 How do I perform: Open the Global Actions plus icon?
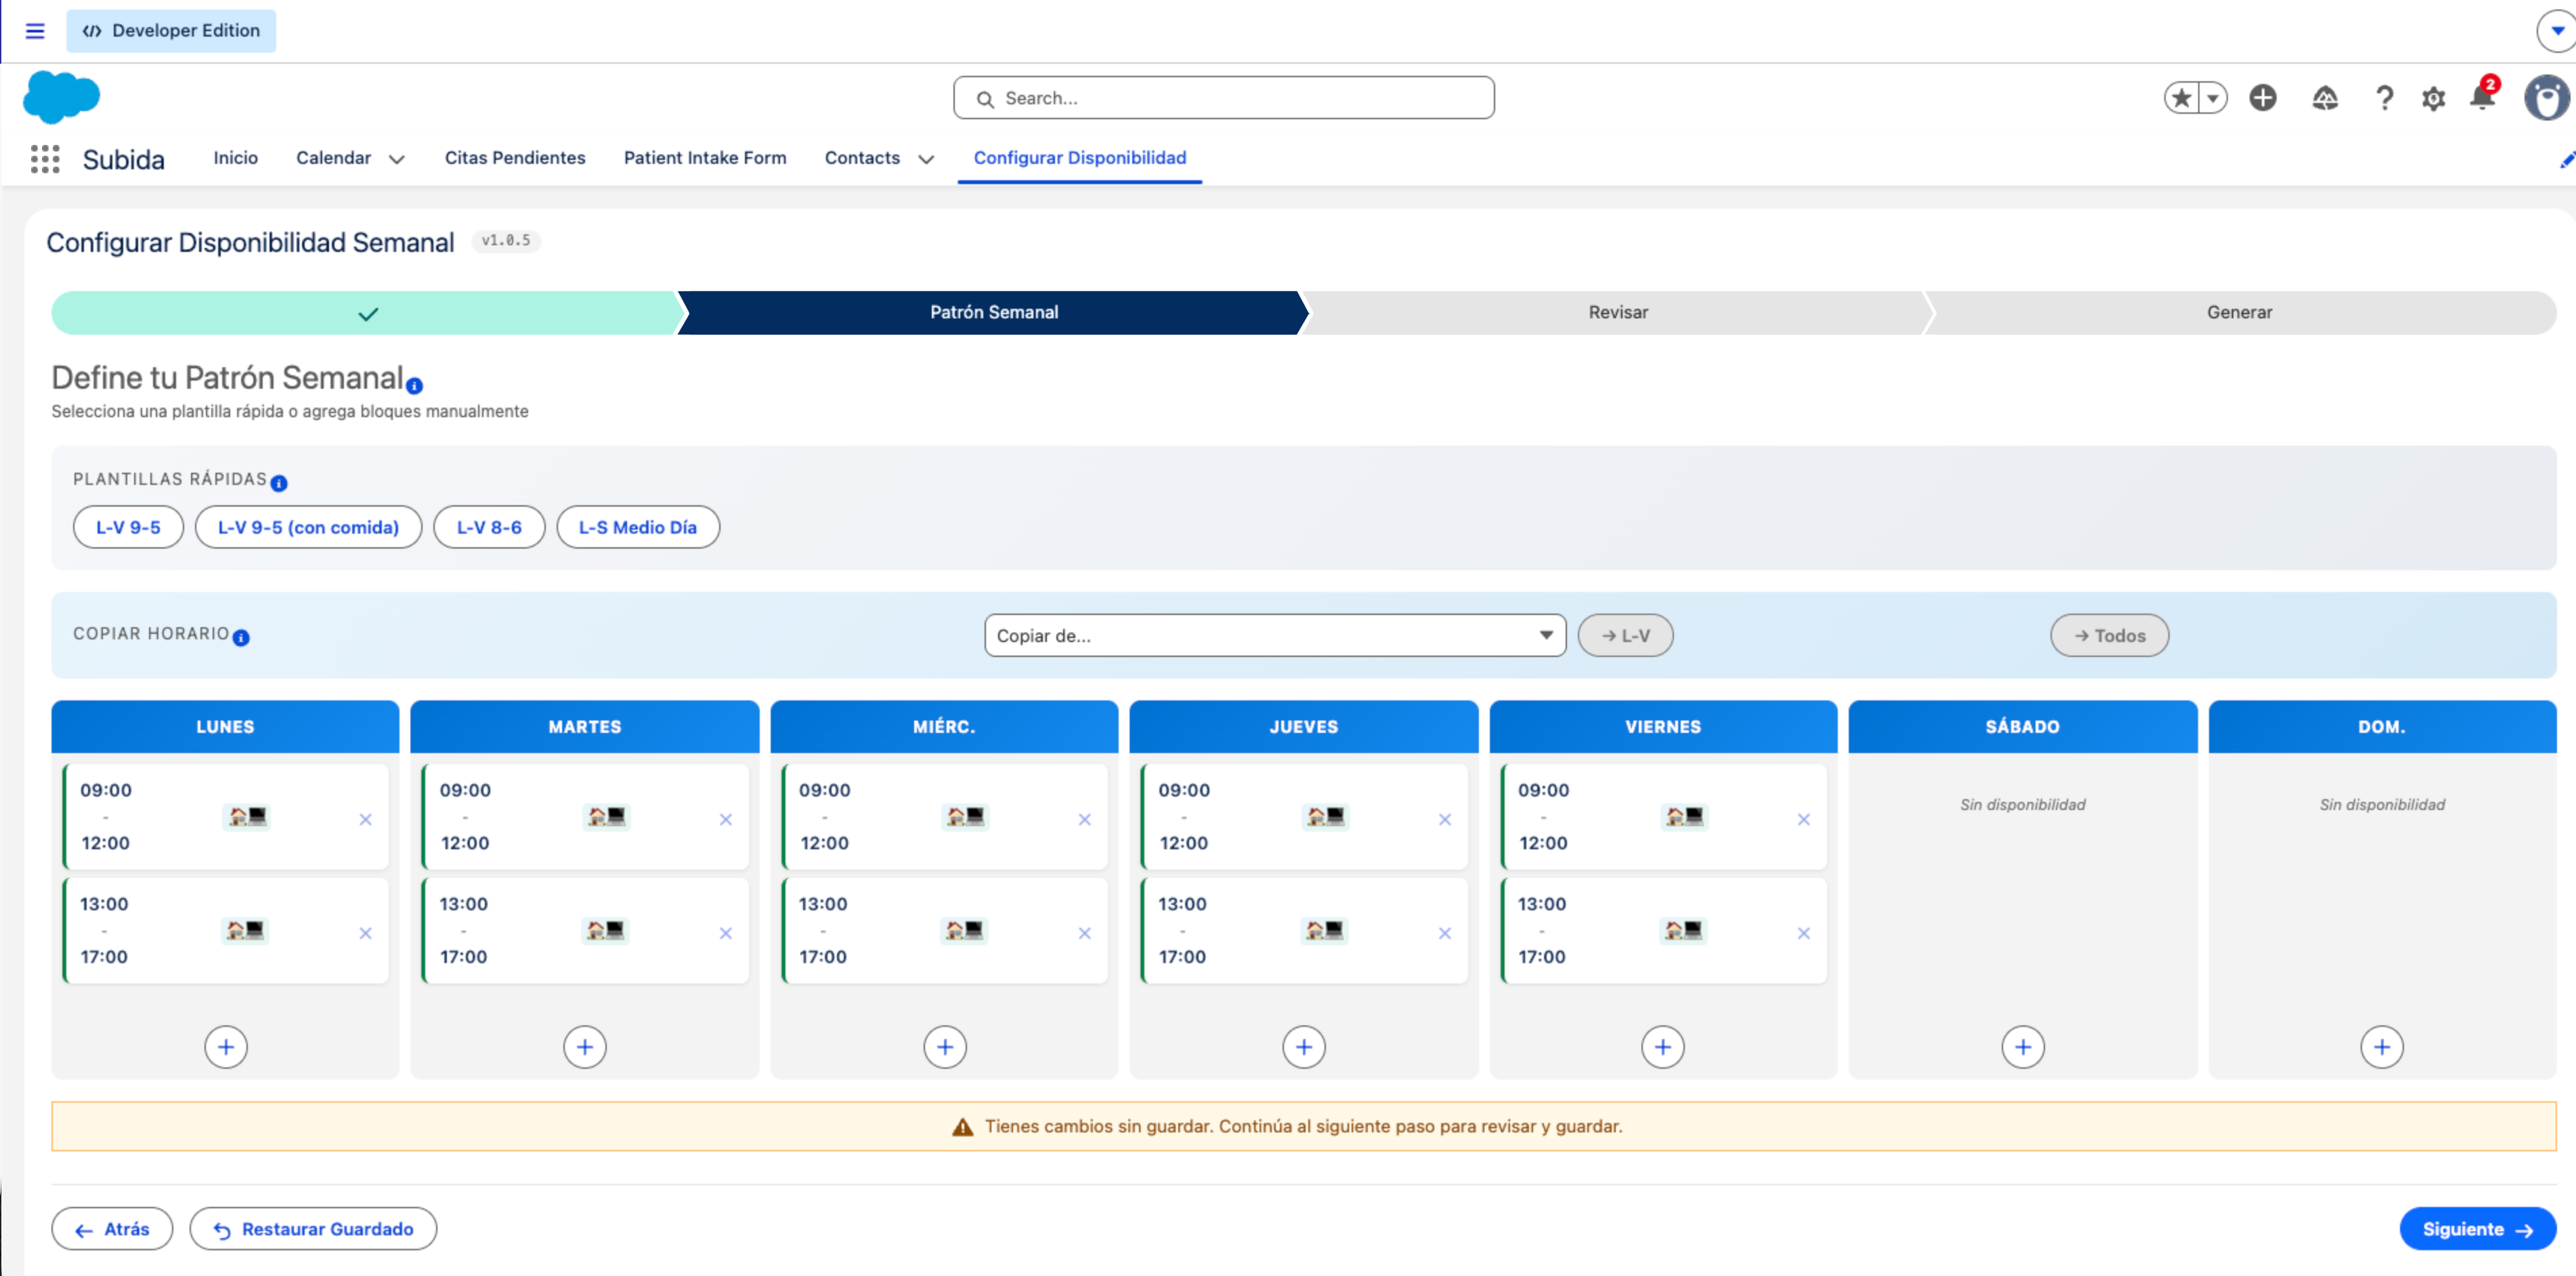[x=2263, y=98]
